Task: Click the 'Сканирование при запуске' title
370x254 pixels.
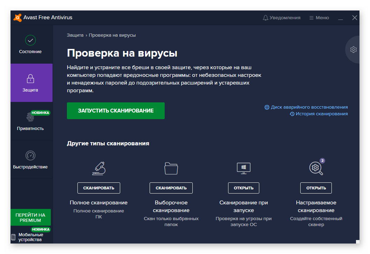Action: (244, 206)
